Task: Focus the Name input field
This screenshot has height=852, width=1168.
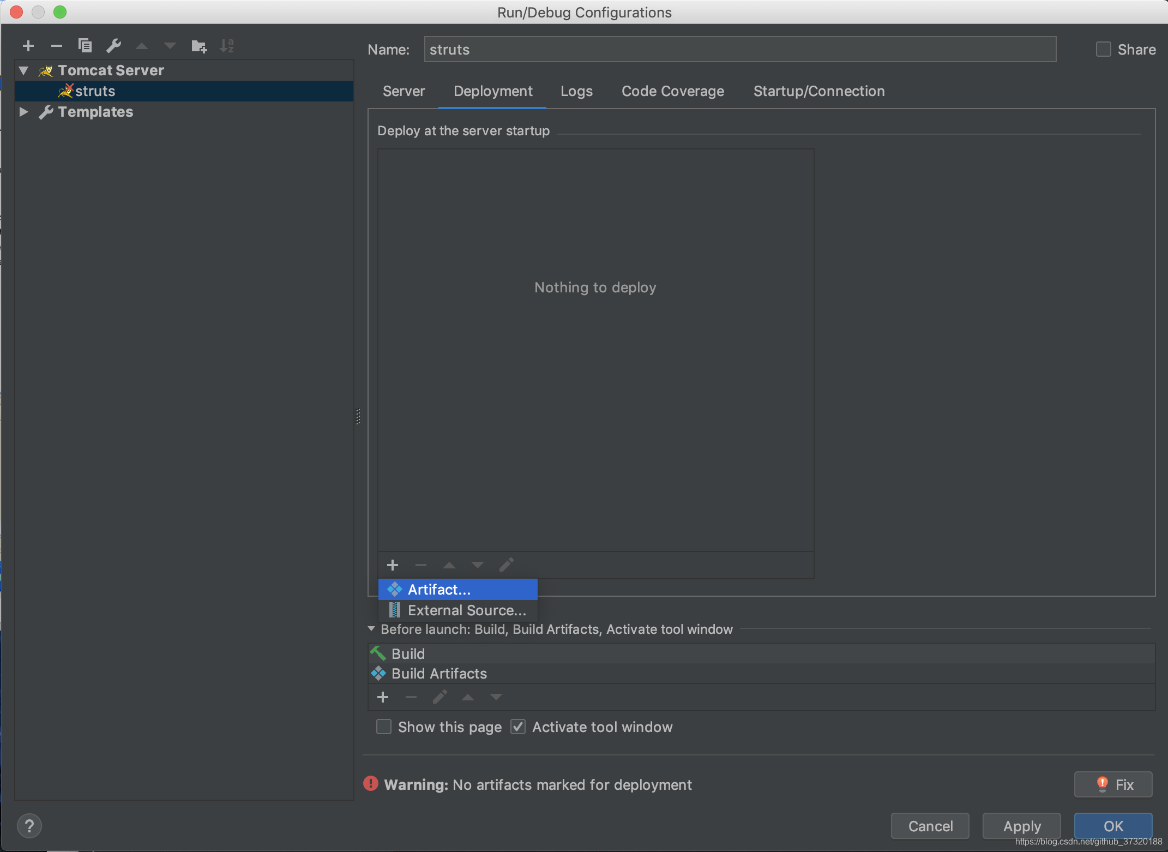Action: [740, 50]
